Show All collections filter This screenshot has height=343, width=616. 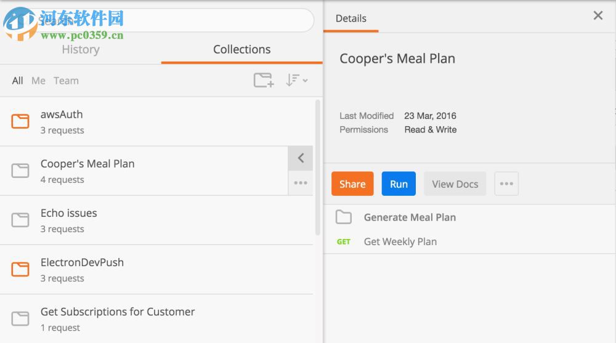point(17,81)
